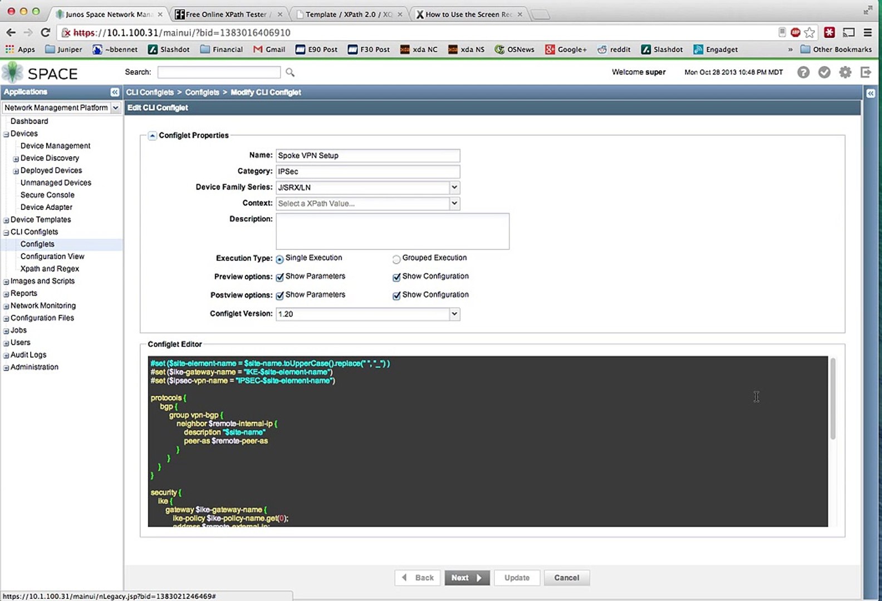This screenshot has height=601, width=882.
Task: Uncheck Preview options Show Parameters
Action: click(280, 277)
